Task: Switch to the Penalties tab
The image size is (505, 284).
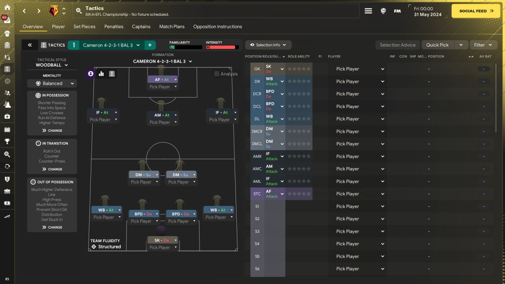Action: (x=114, y=26)
